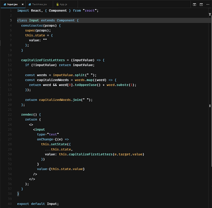The width and height of the screenshot is (212, 208).
Task: Click "capitalizedWords" declaration on line 15
Action: [53, 80]
